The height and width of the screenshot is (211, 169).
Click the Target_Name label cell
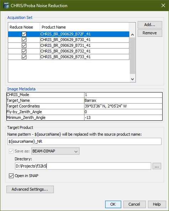point(45,101)
